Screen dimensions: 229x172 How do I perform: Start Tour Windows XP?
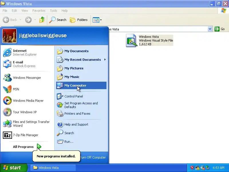27,112
